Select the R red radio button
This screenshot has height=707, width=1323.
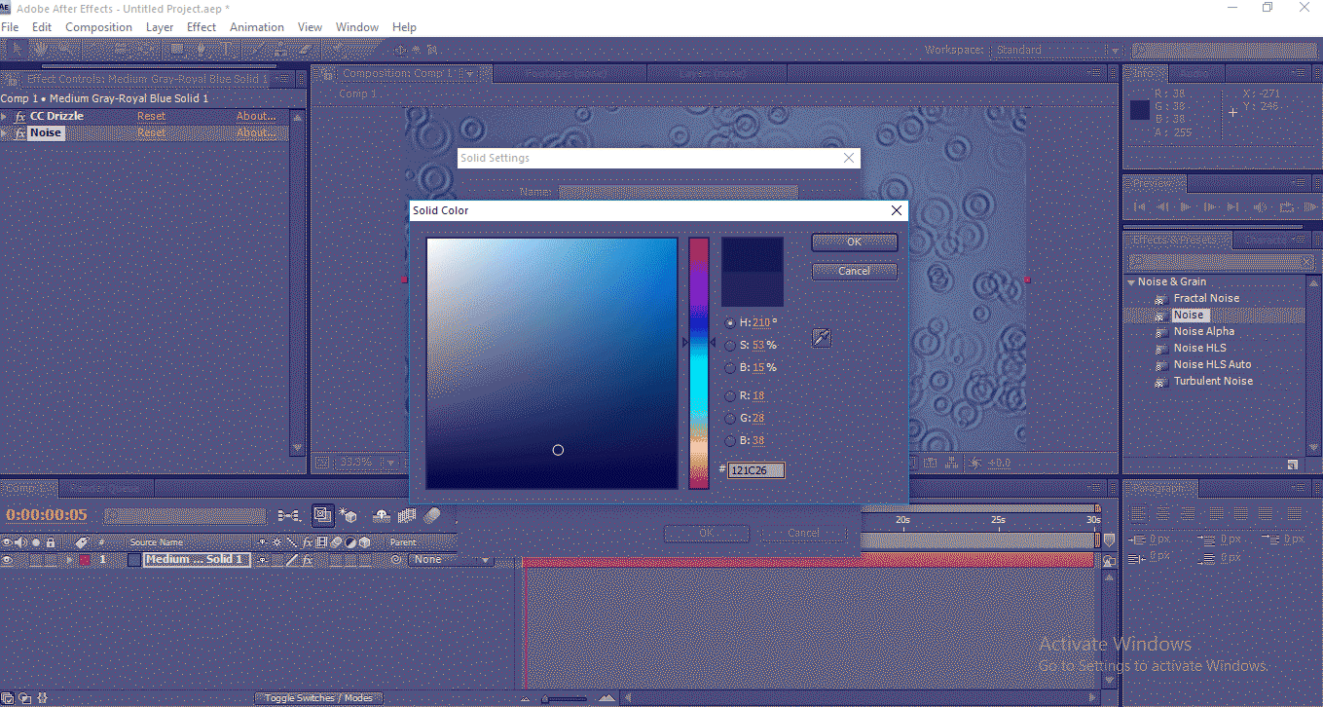pos(730,395)
